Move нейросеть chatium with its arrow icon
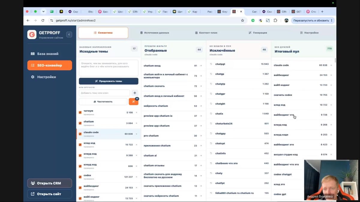 [x=201, y=106]
